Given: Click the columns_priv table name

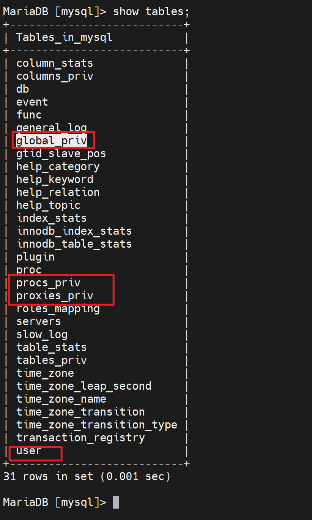Looking at the screenshot, I should tap(55, 76).
